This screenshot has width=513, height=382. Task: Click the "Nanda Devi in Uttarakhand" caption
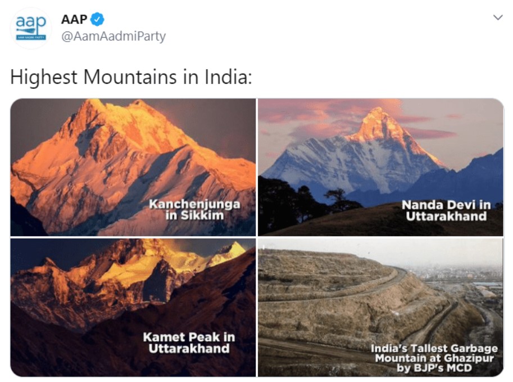[x=446, y=210]
